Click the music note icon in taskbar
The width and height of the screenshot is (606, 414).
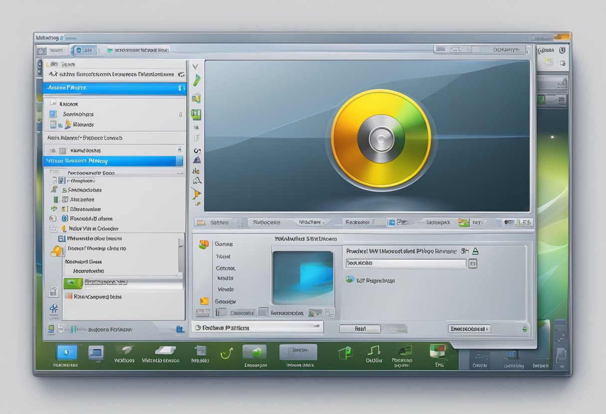tap(373, 351)
